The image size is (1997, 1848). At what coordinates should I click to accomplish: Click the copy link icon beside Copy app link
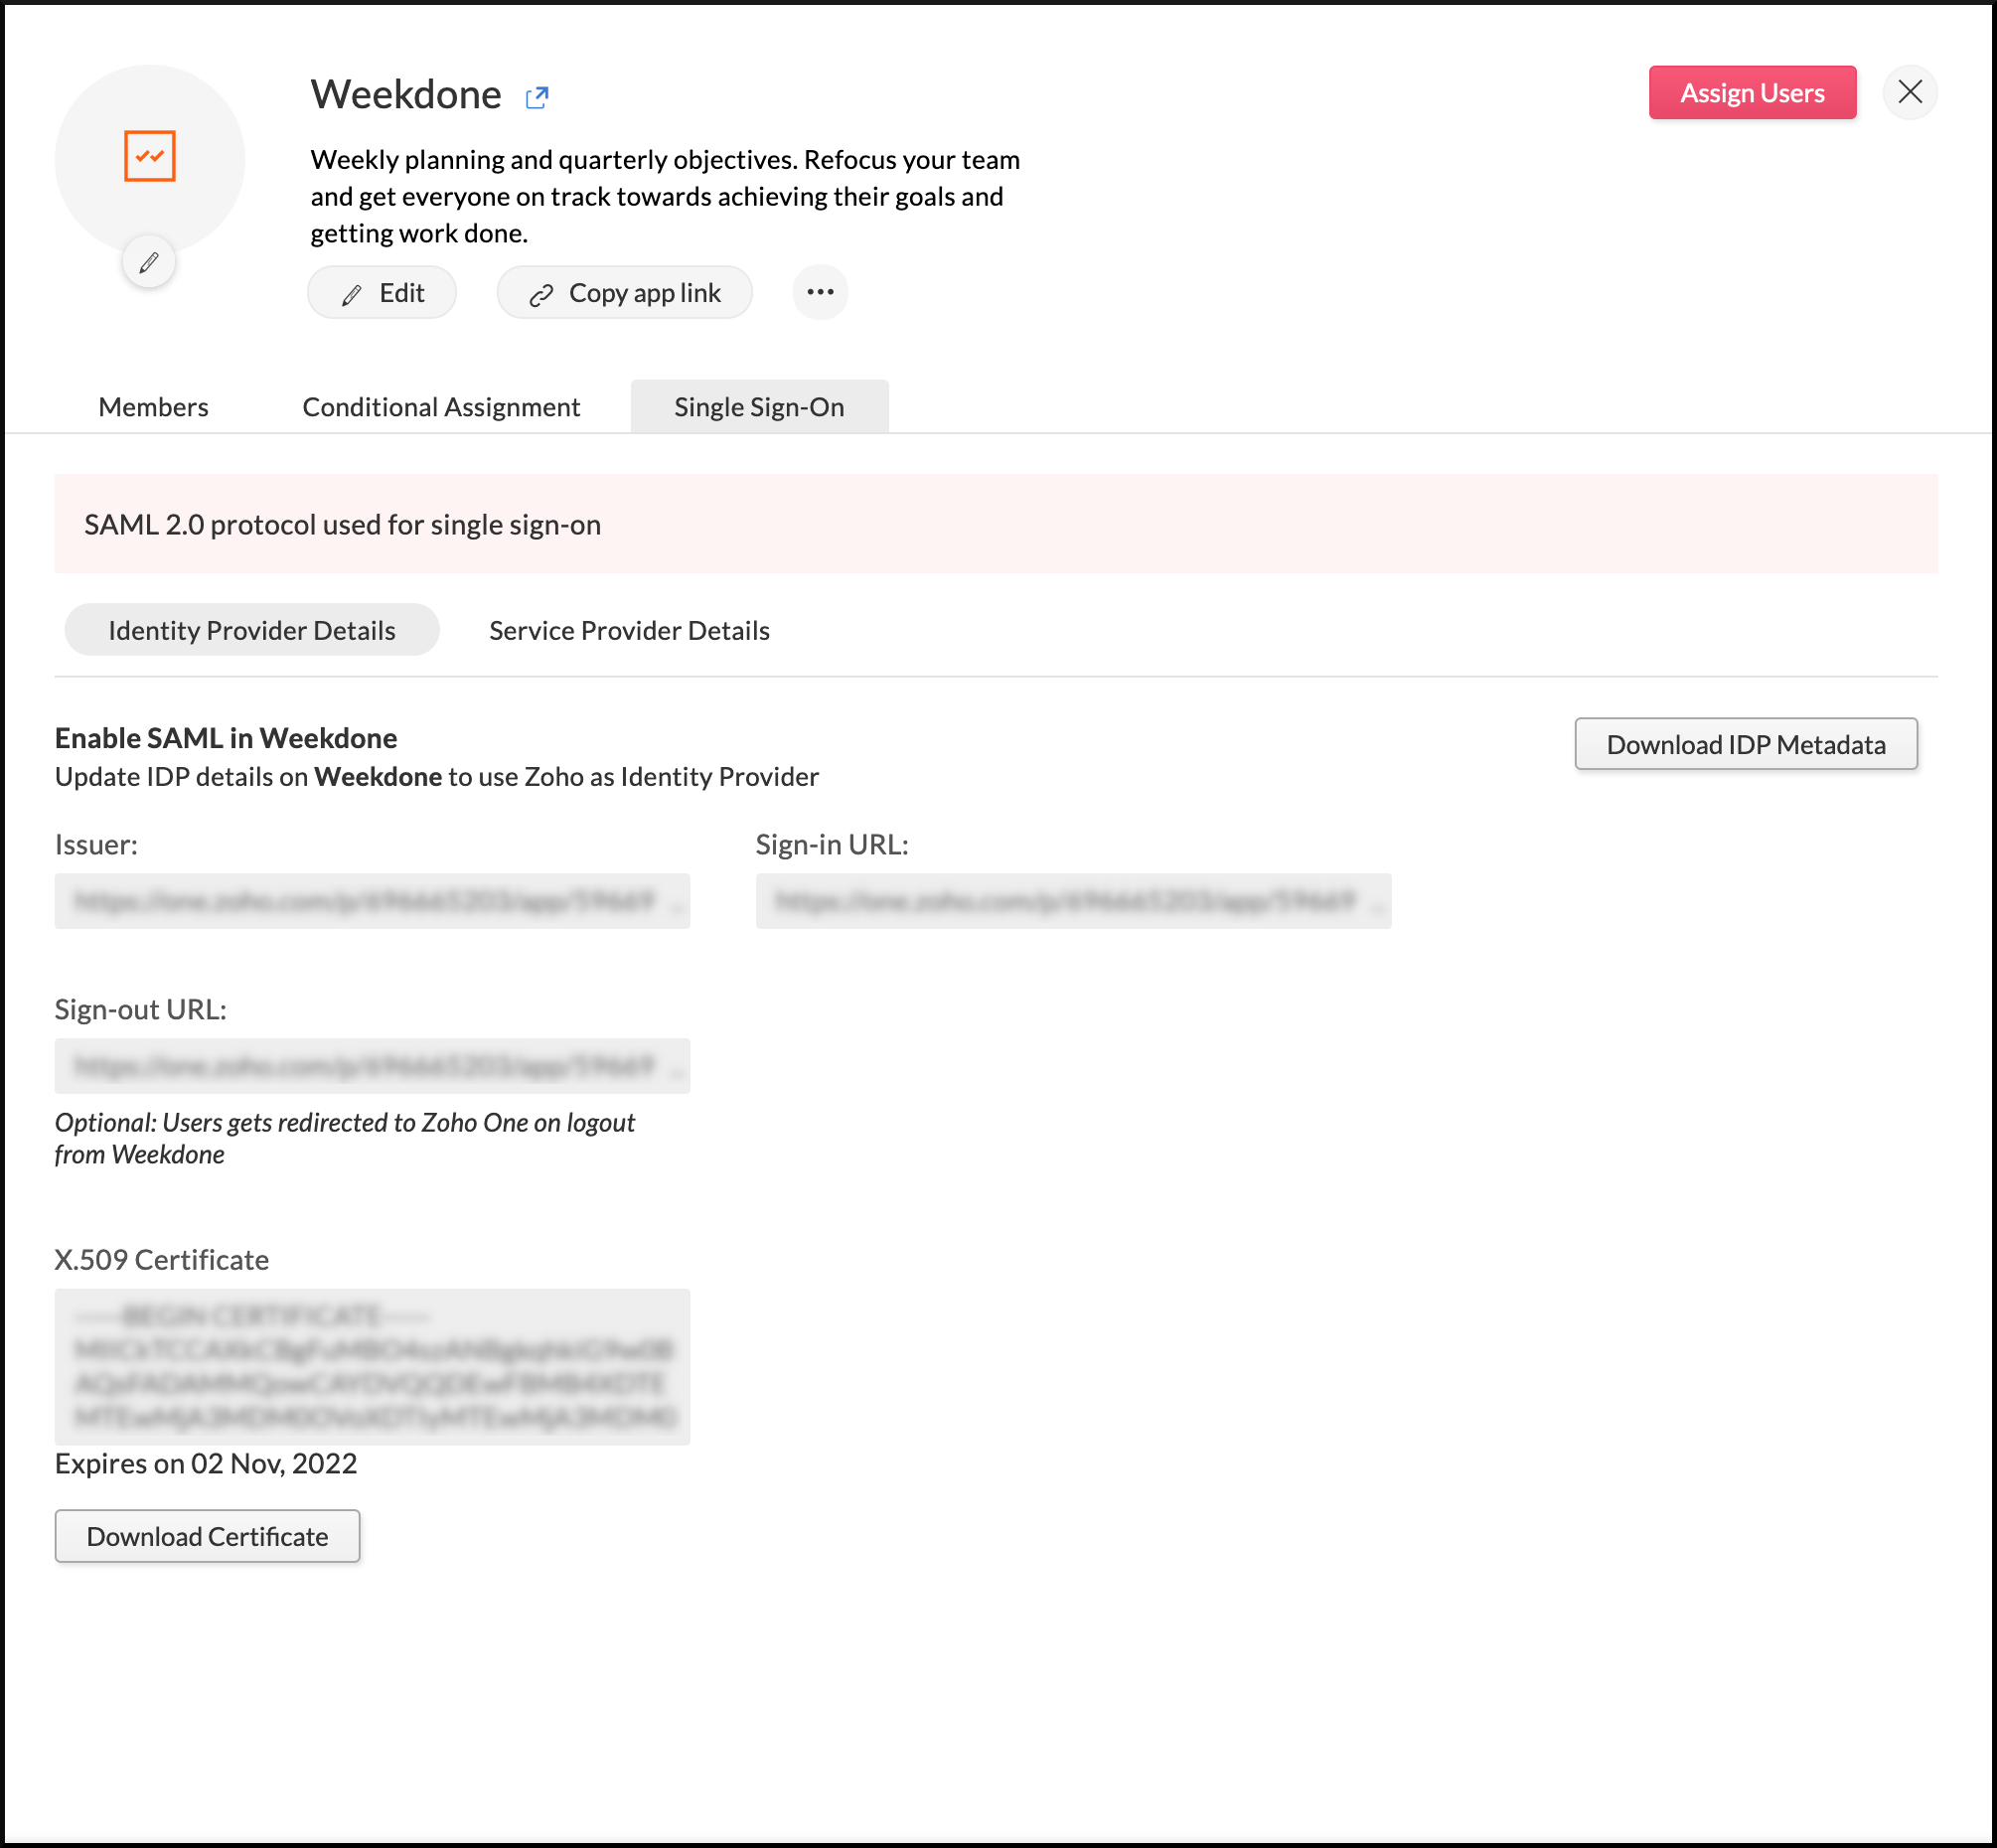[541, 292]
